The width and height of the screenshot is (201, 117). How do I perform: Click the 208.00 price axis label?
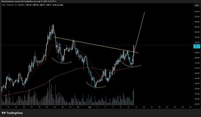click(197, 22)
